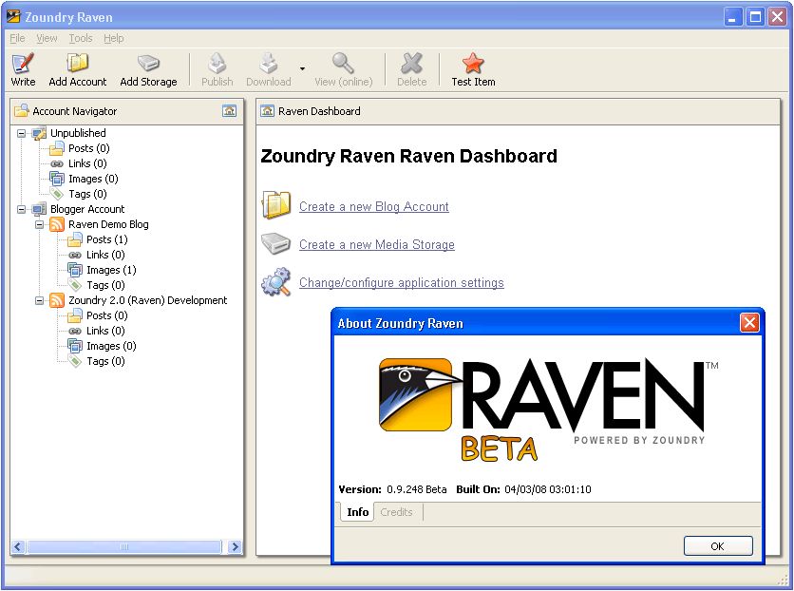Screen dimensions: 794x591
Task: Select the Blogger Account tree item
Action: (x=86, y=208)
